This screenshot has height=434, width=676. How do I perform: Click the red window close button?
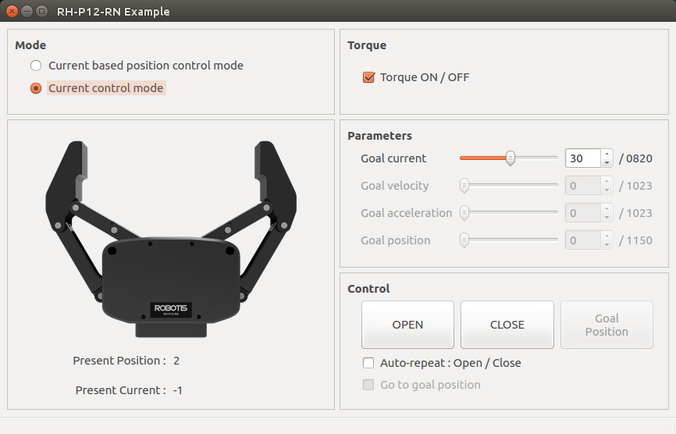(12, 12)
